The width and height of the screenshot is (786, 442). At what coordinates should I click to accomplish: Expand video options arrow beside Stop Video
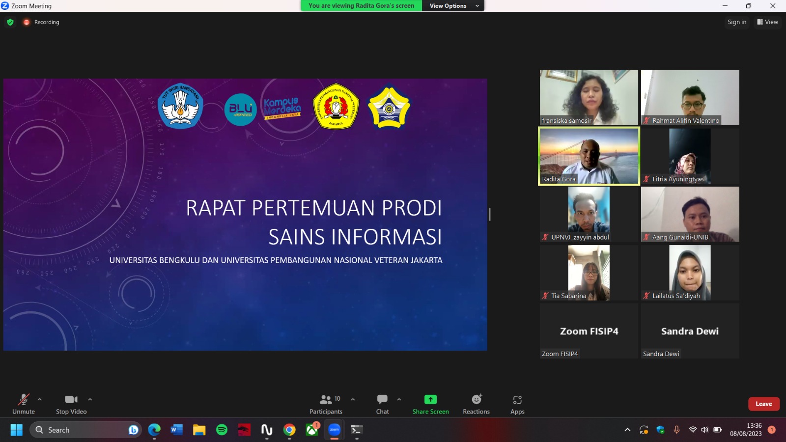click(90, 399)
